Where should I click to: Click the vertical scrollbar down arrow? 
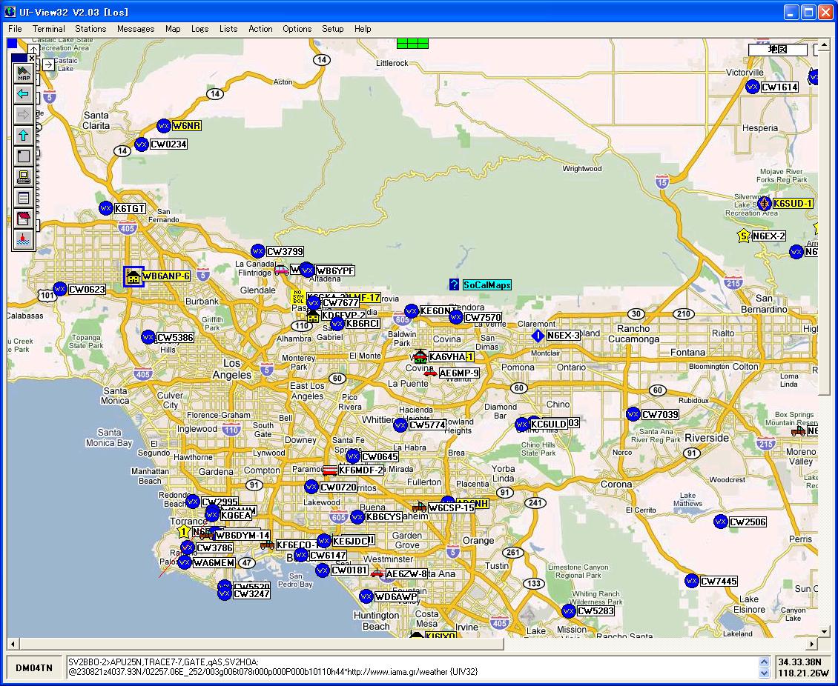coord(824,632)
